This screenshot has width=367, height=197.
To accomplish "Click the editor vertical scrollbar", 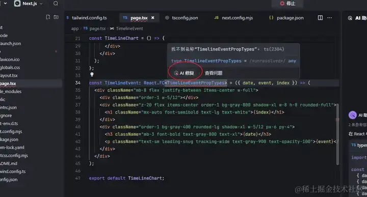I will point(337,134).
